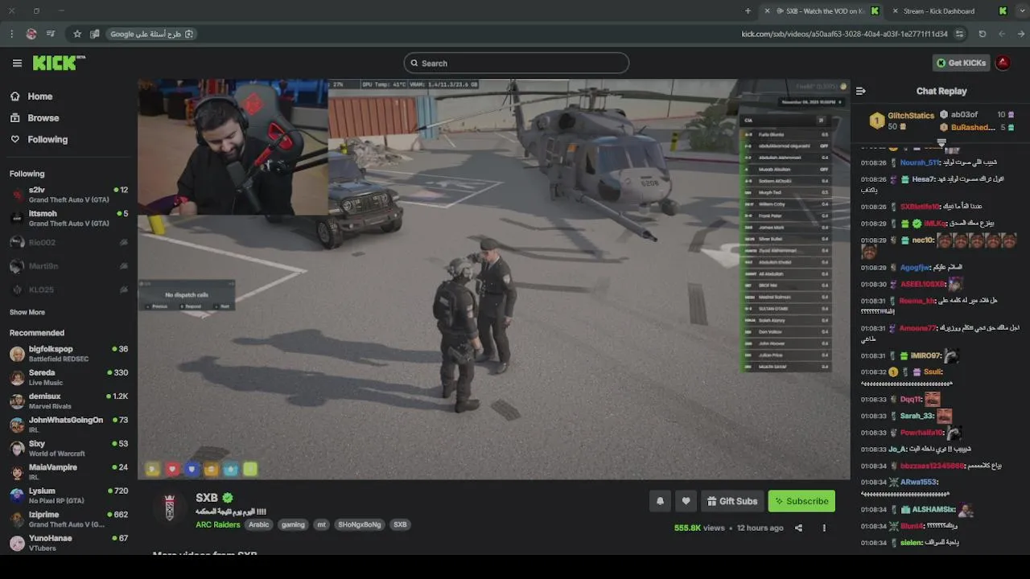Click the KICK logo
The width and height of the screenshot is (1030, 579).
click(59, 63)
